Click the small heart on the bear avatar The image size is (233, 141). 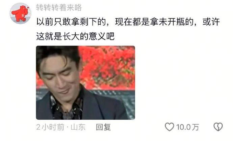pyautogui.click(x=28, y=7)
